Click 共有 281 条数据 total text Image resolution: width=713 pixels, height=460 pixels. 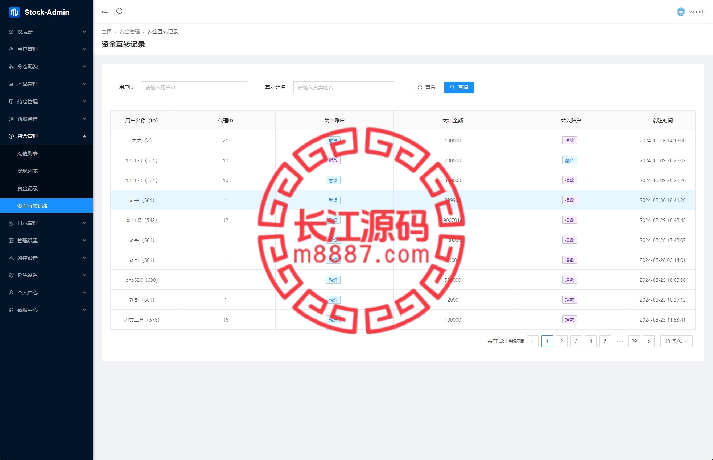pos(506,341)
